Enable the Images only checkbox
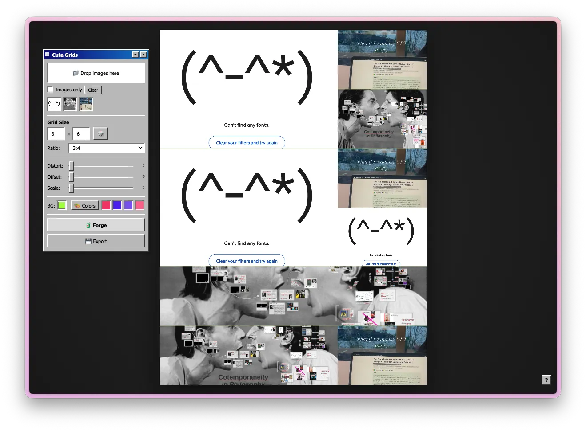The height and width of the screenshot is (431, 586). click(x=50, y=90)
